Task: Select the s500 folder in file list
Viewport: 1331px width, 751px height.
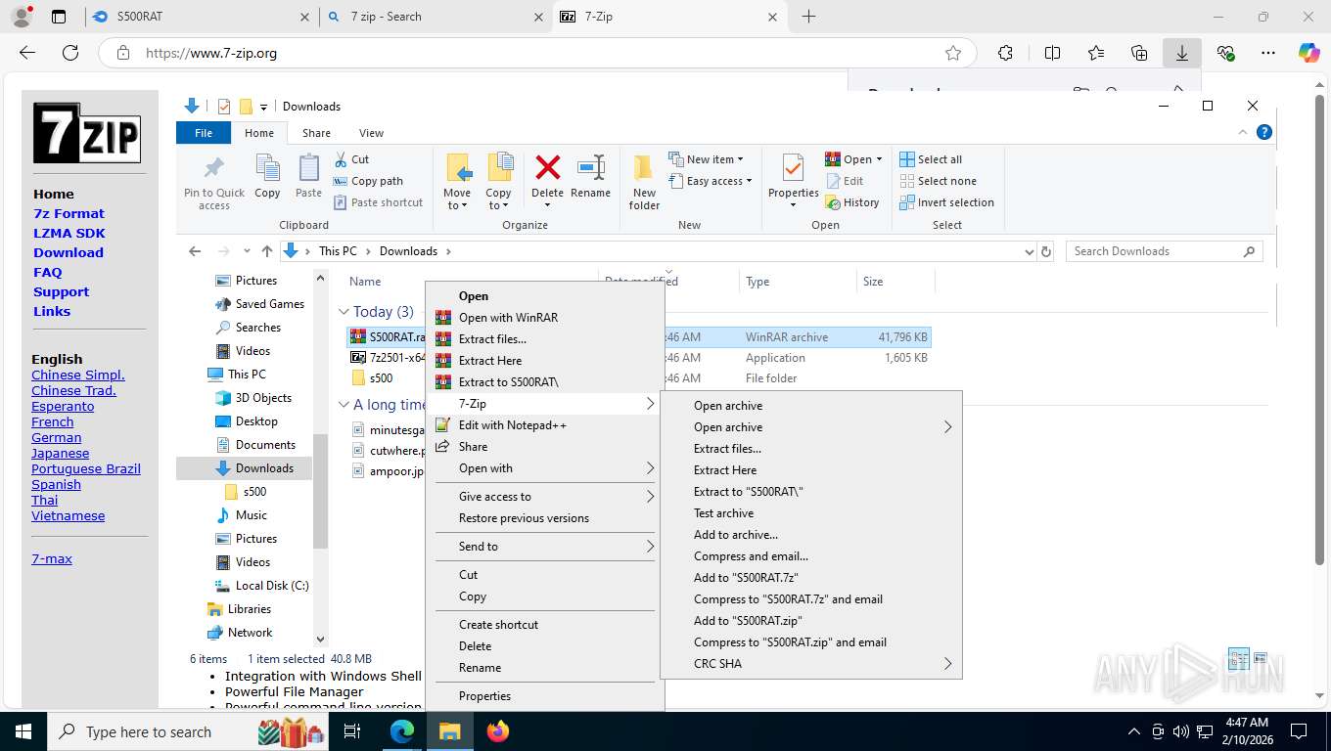Action: click(381, 378)
